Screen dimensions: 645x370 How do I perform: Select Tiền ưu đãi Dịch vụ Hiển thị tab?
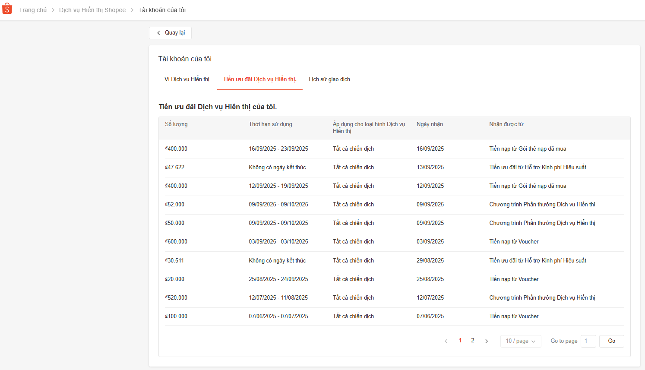[259, 79]
